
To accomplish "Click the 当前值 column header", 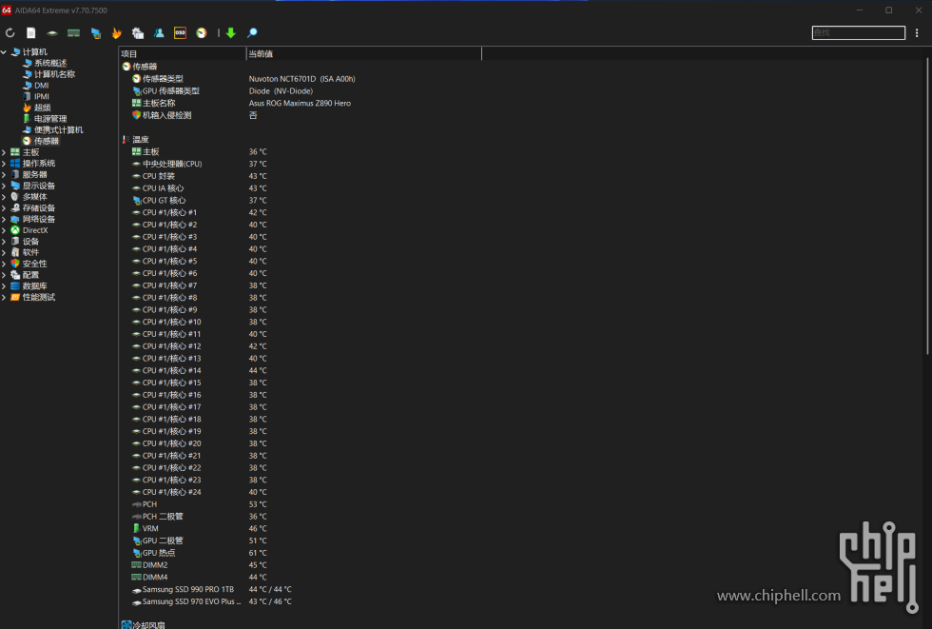I will (363, 53).
